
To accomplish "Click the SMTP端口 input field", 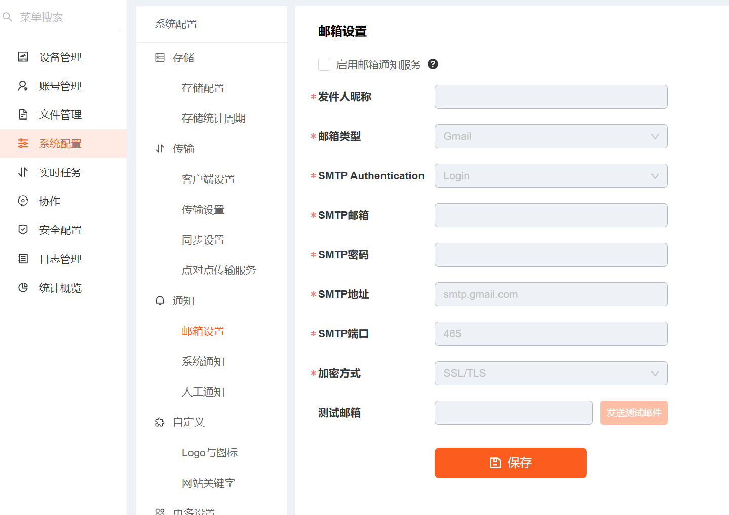I will pos(551,334).
